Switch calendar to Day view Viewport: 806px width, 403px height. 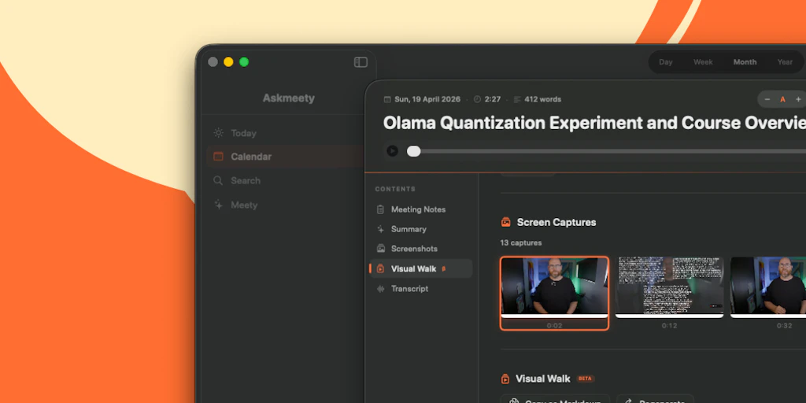pyautogui.click(x=666, y=61)
